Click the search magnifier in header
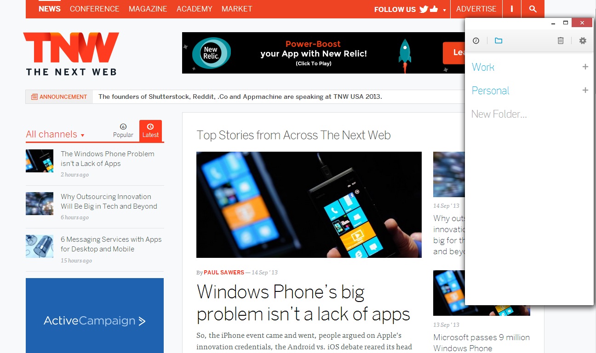The width and height of the screenshot is (596, 353). pos(533,9)
